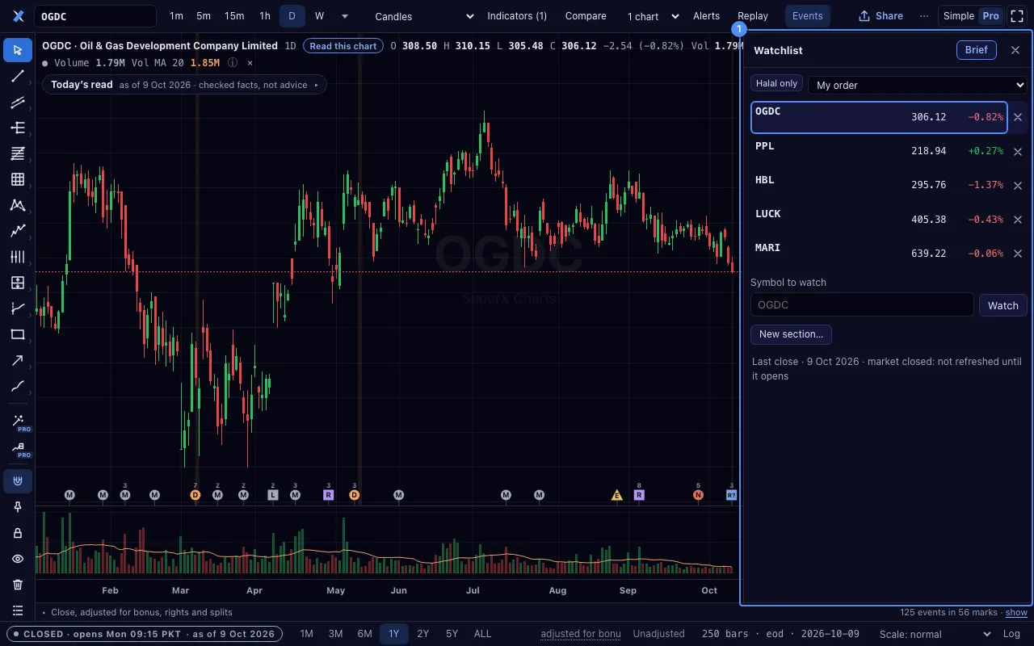The width and height of the screenshot is (1034, 646).
Task: Select the arrow drawing tool
Action: coord(18,360)
